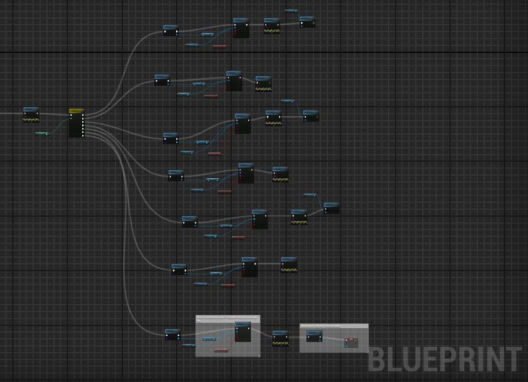The width and height of the screenshot is (528, 382).
Task: Select the red SET node in the Reactivate comment
Action: (351, 342)
